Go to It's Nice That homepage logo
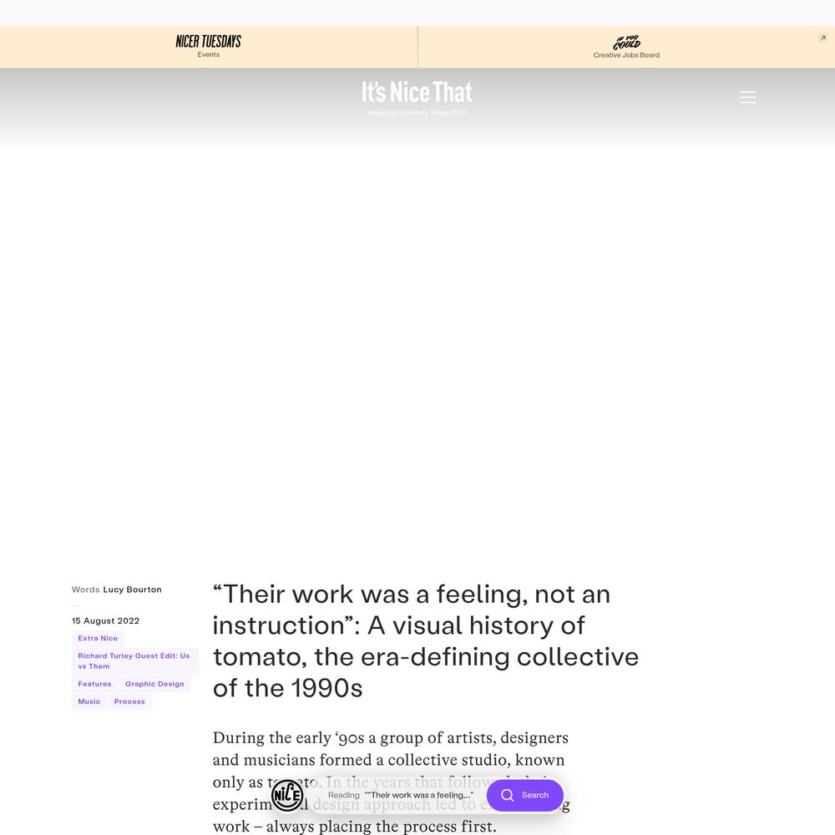Image resolution: width=835 pixels, height=835 pixels. [417, 92]
